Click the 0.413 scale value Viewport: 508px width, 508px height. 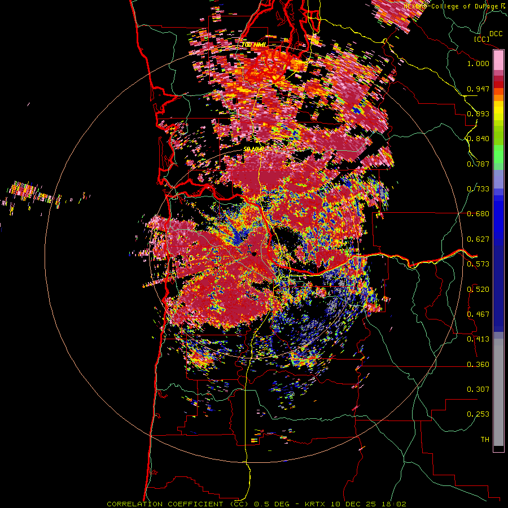pos(478,339)
